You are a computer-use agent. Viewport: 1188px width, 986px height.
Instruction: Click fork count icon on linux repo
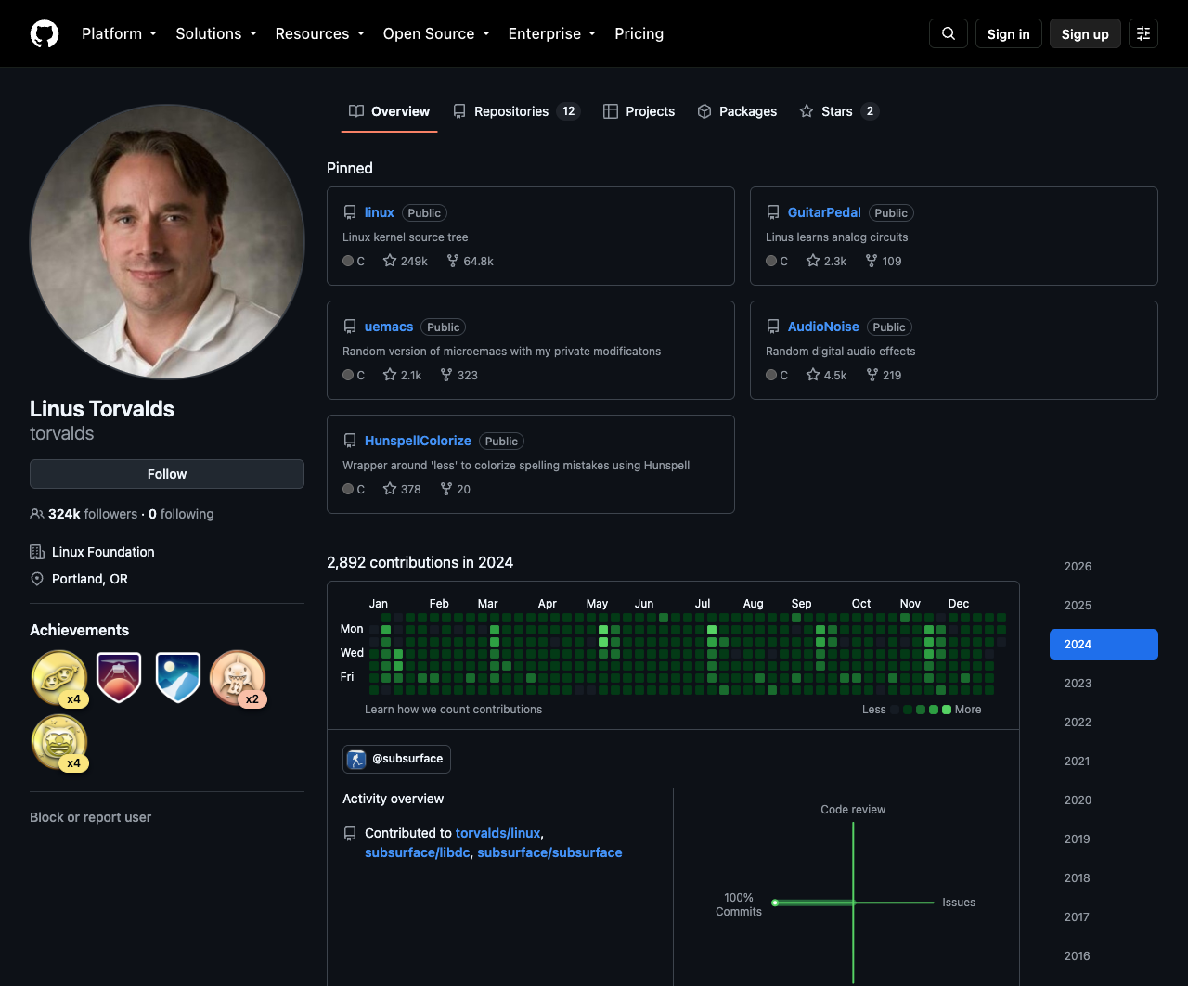pyautogui.click(x=453, y=261)
